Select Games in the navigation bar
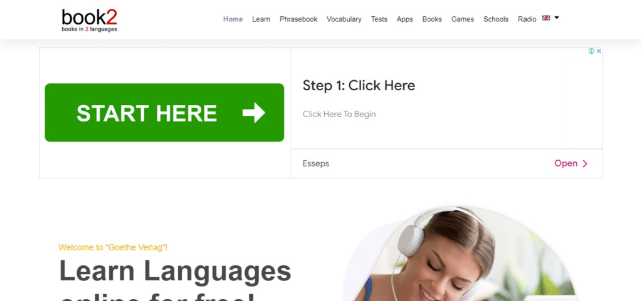This screenshot has width=642, height=301. point(463,19)
